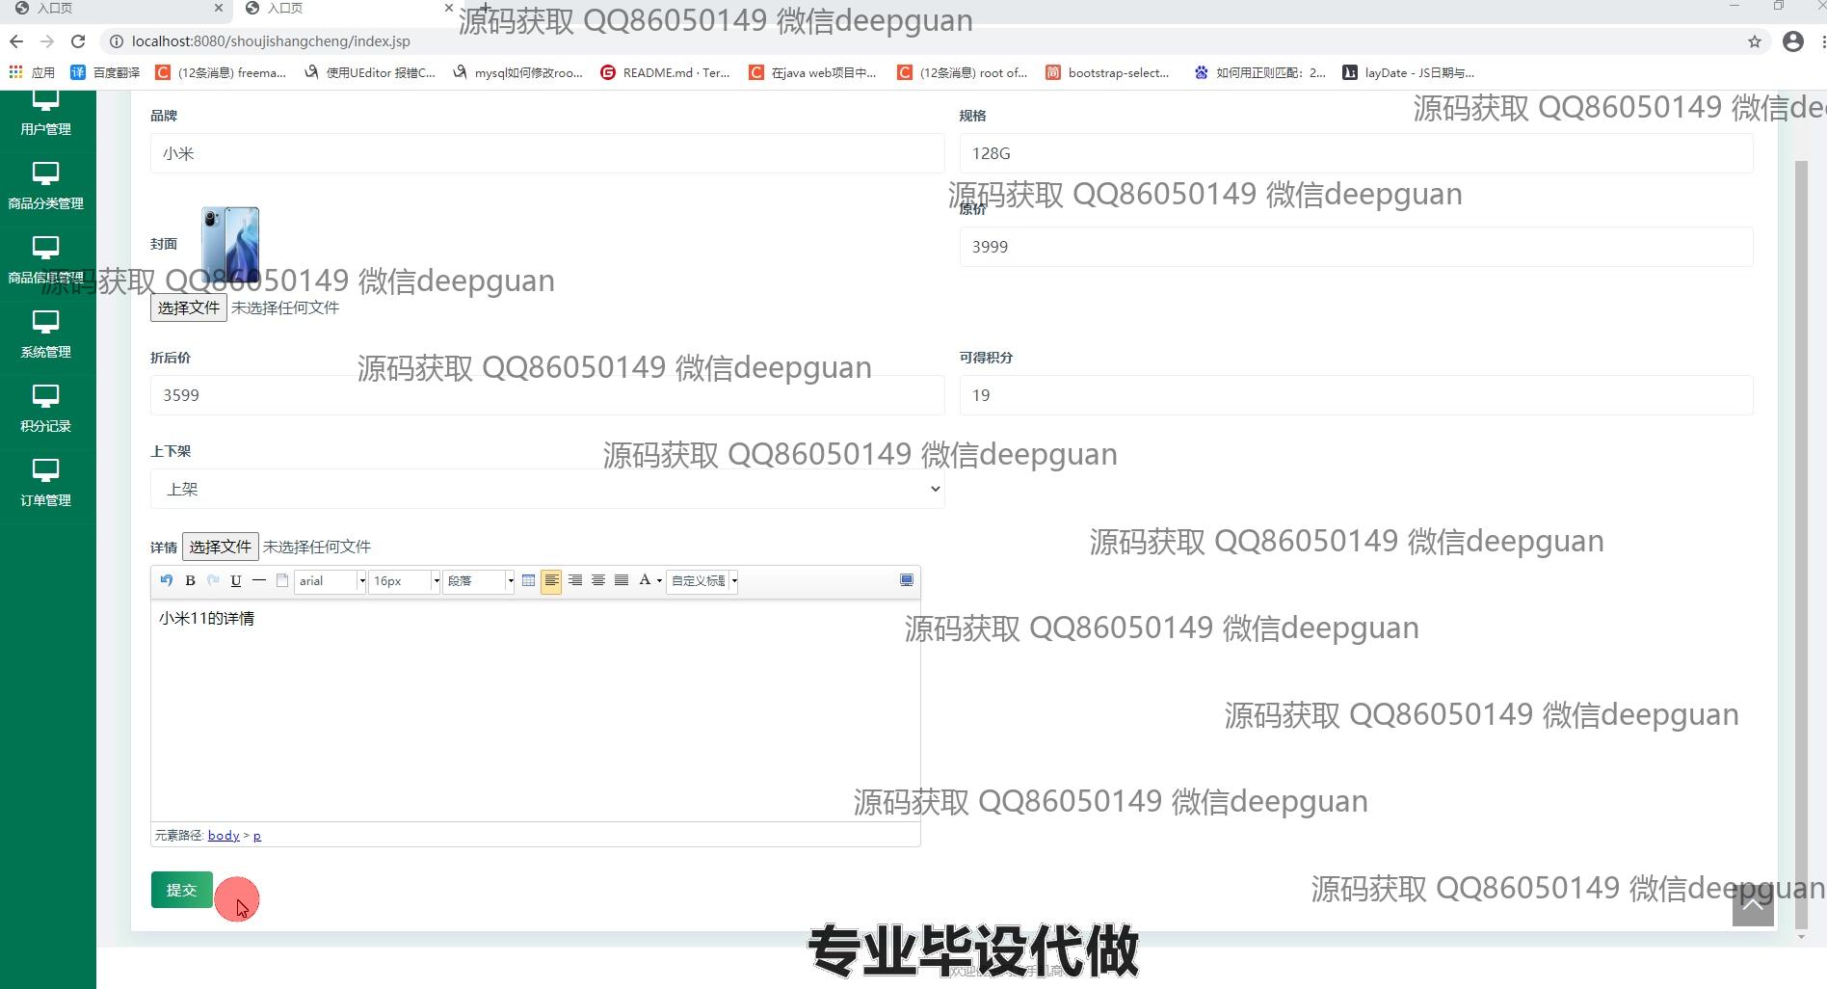1827x989 pixels.
Task: Open 订单管理 in the sidebar
Action: [x=46, y=484]
